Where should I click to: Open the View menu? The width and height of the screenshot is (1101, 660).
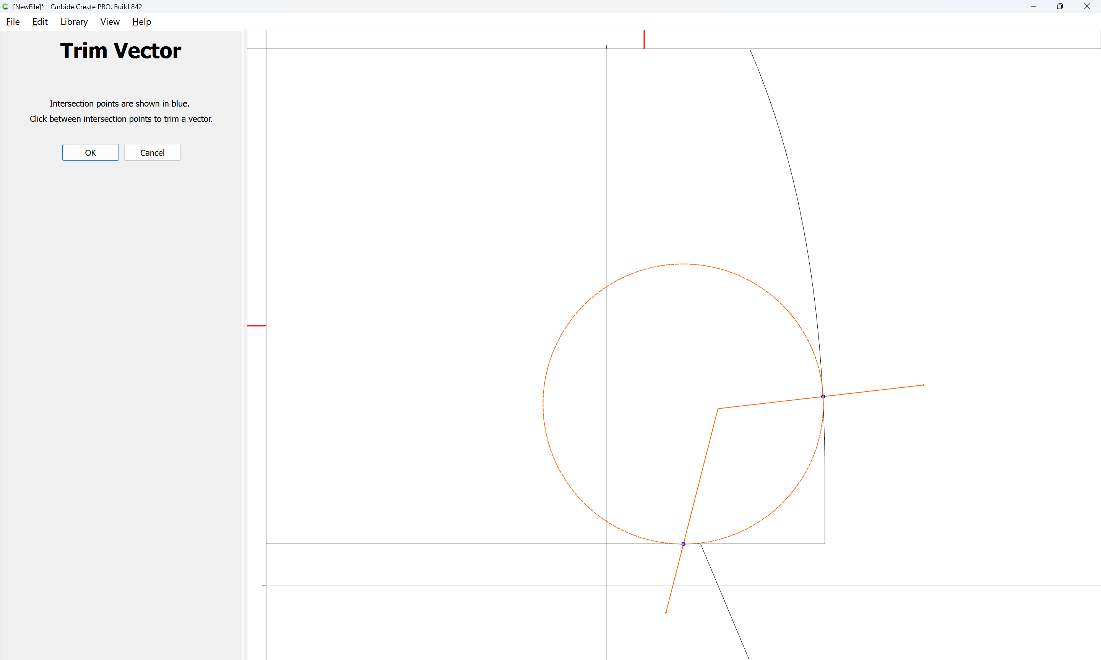pyautogui.click(x=110, y=22)
